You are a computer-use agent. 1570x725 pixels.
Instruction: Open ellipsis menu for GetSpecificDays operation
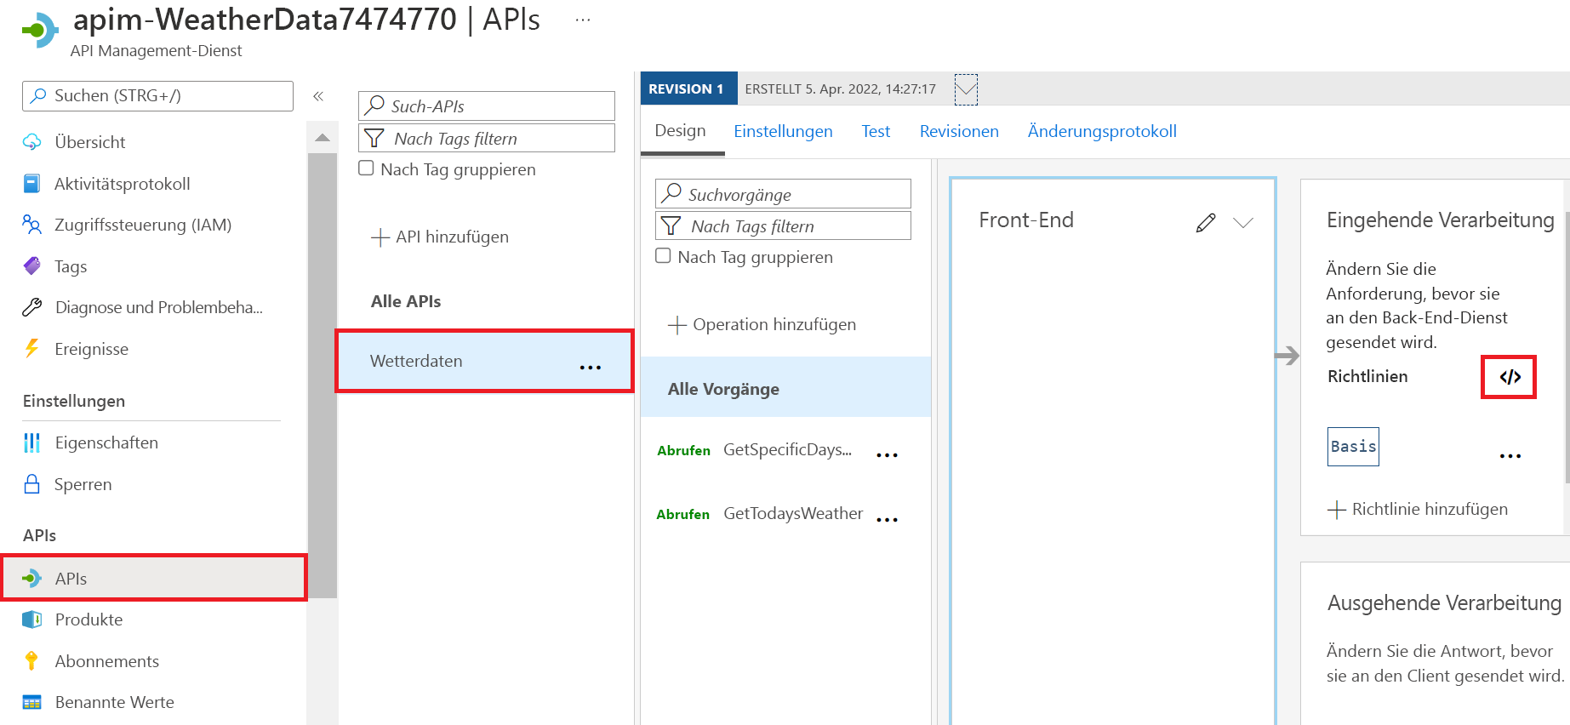(888, 454)
